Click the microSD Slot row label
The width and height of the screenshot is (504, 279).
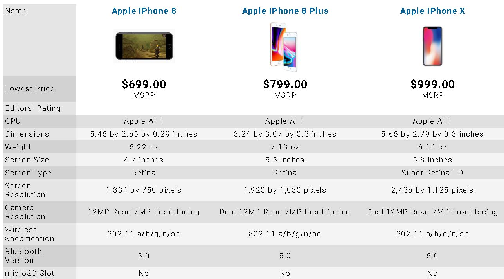coord(30,273)
